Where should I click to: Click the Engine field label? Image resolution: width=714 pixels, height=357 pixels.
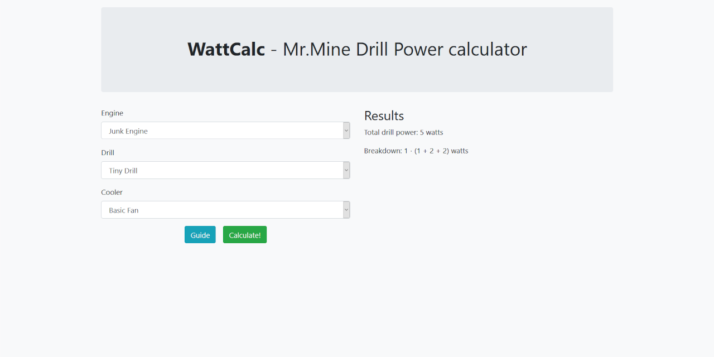112,113
